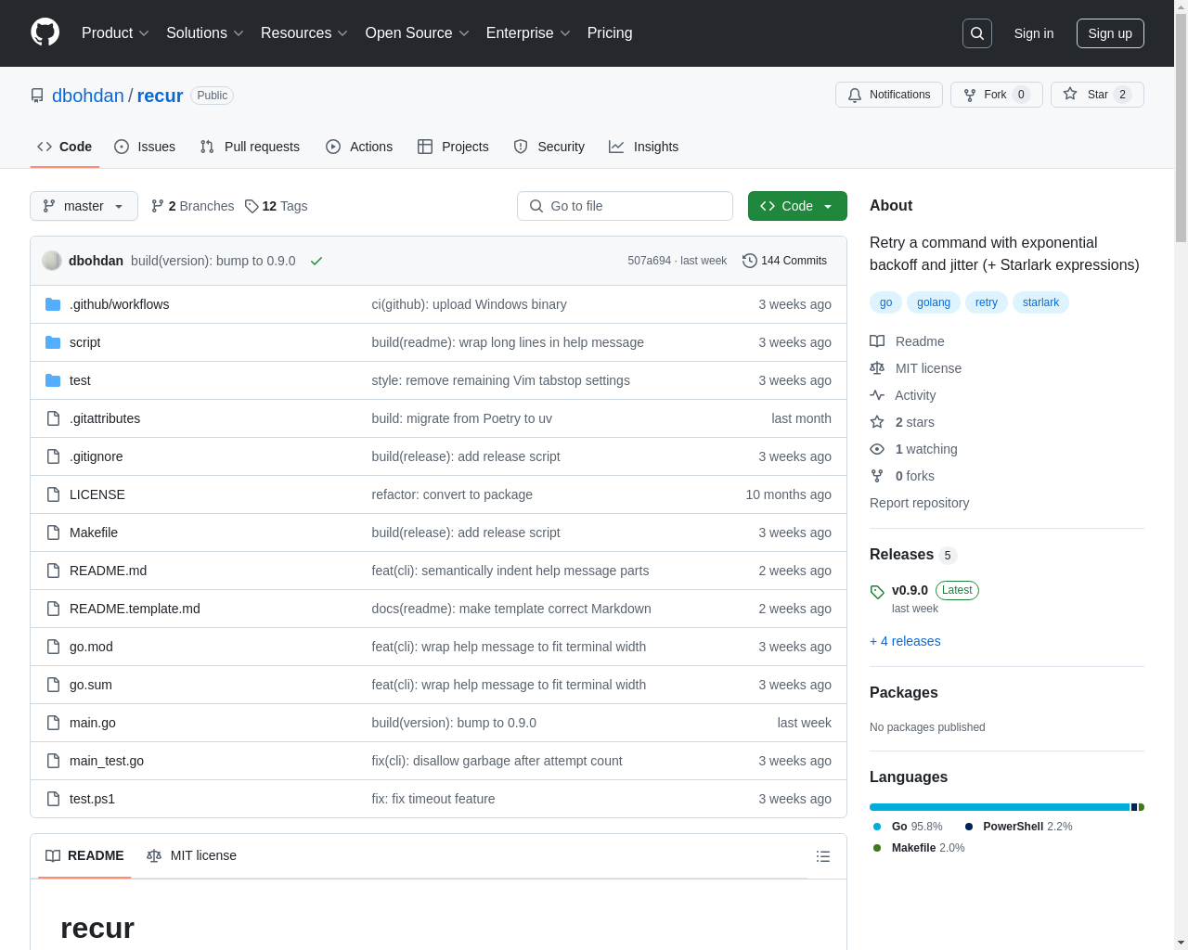Open the script folder icon
This screenshot has height=950, width=1188.
click(x=53, y=342)
